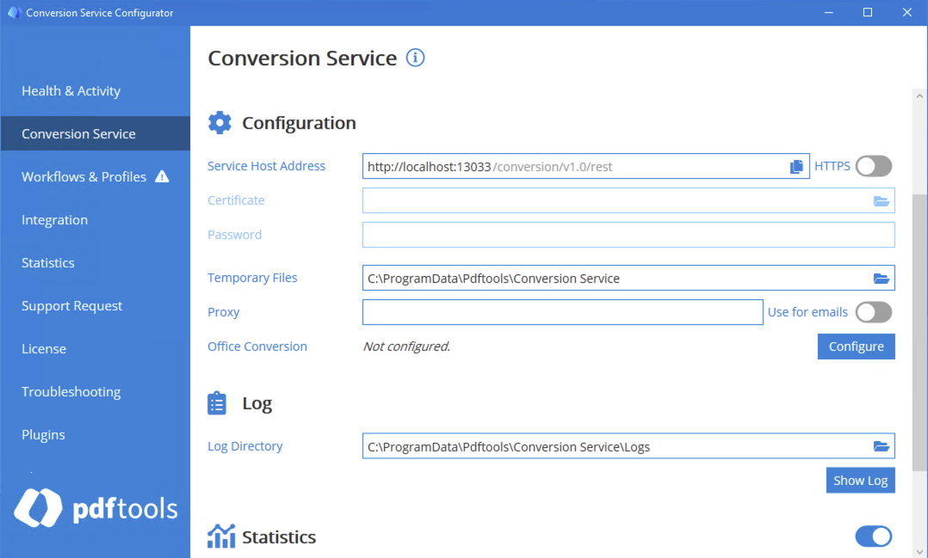The width and height of the screenshot is (928, 558).
Task: Click the scroll up arrow
Action: pos(919,95)
